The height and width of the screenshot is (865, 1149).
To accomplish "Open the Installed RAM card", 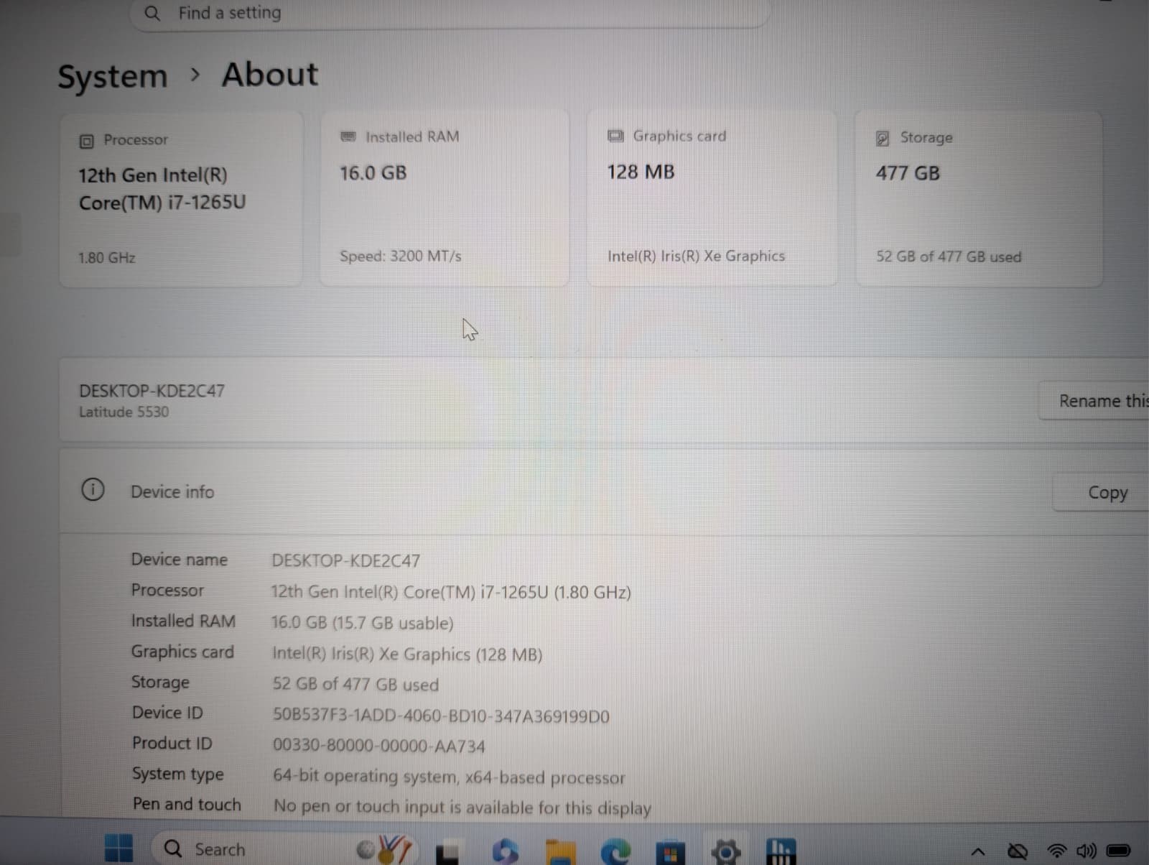I will [x=444, y=198].
